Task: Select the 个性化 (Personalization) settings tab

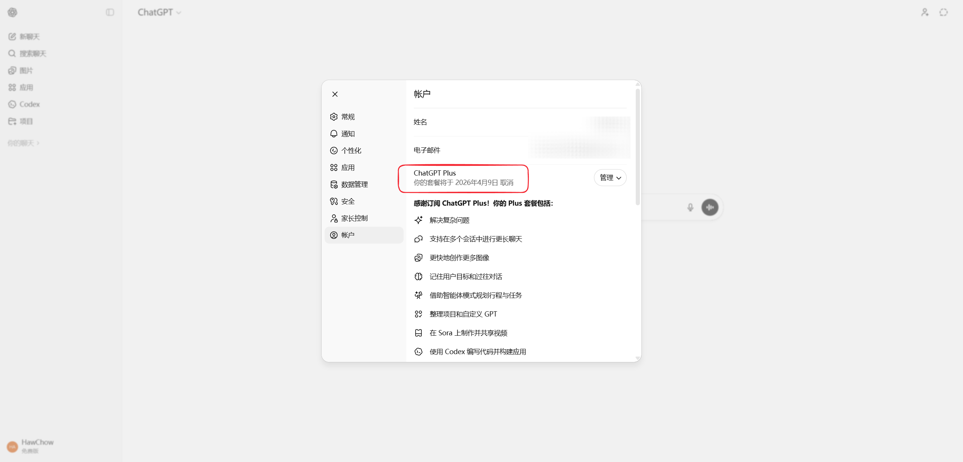Action: [x=351, y=150]
